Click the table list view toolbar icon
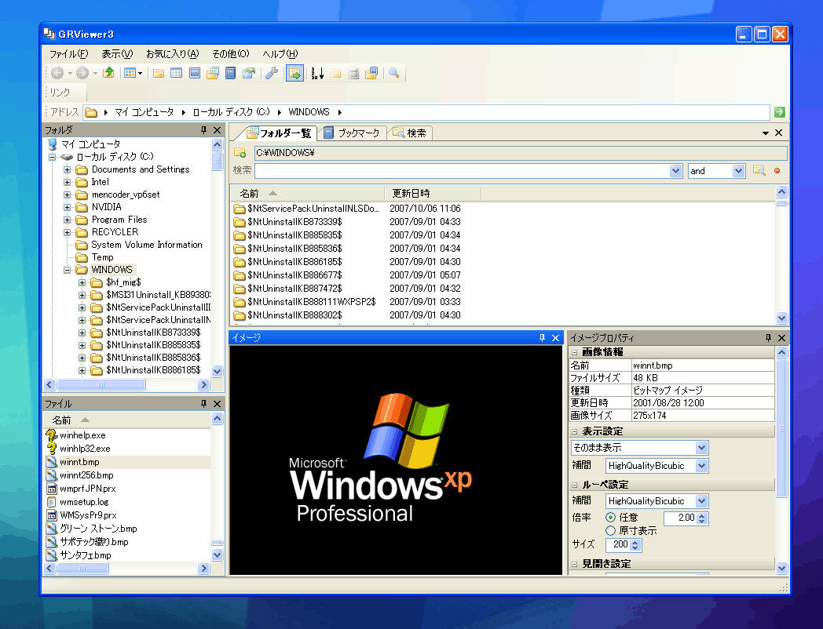The width and height of the screenshot is (823, 629). click(x=177, y=74)
